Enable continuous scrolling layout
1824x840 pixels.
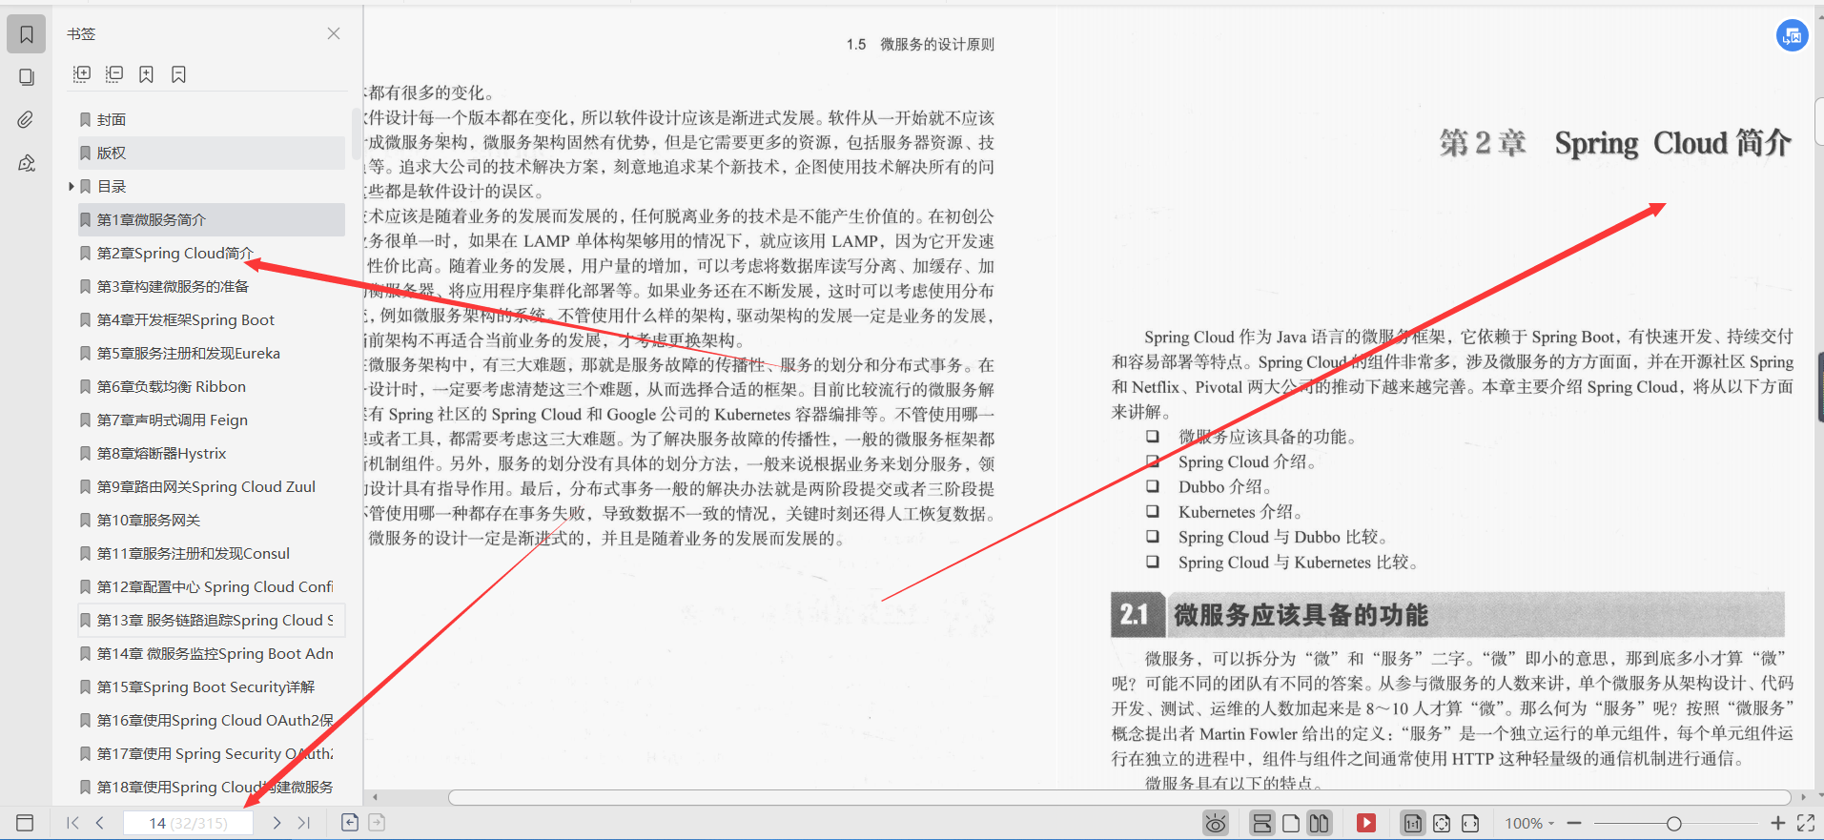coord(1261,823)
